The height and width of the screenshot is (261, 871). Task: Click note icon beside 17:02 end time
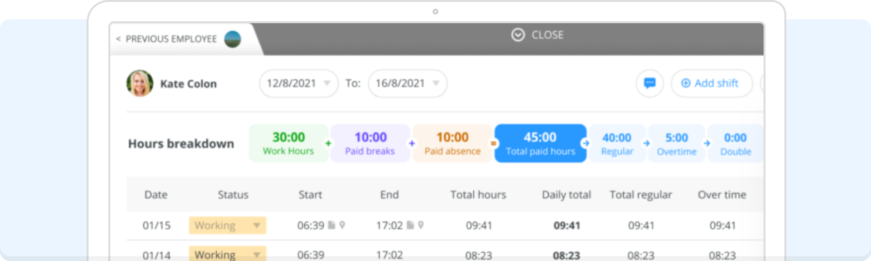pos(410,225)
